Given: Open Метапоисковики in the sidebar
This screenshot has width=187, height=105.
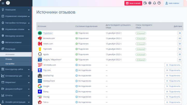Looking at the screenshot, I should [16, 42].
